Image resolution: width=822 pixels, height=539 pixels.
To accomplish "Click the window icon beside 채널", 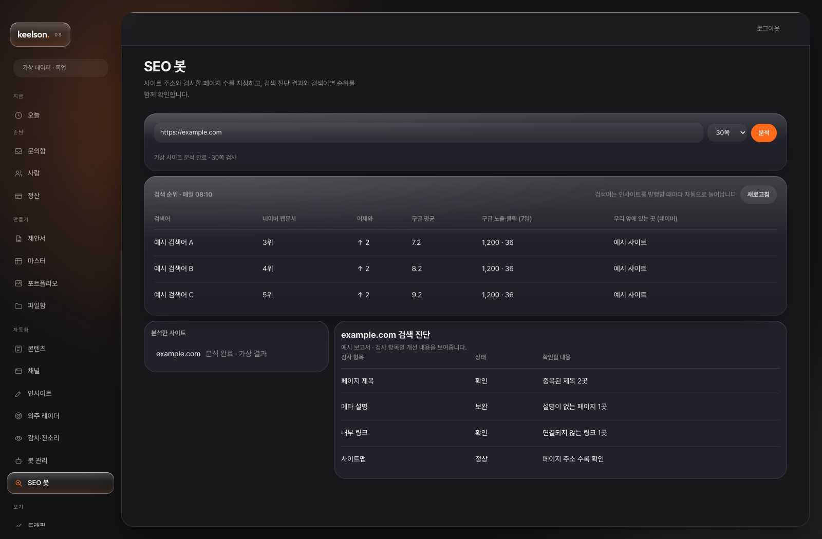I will (18, 371).
